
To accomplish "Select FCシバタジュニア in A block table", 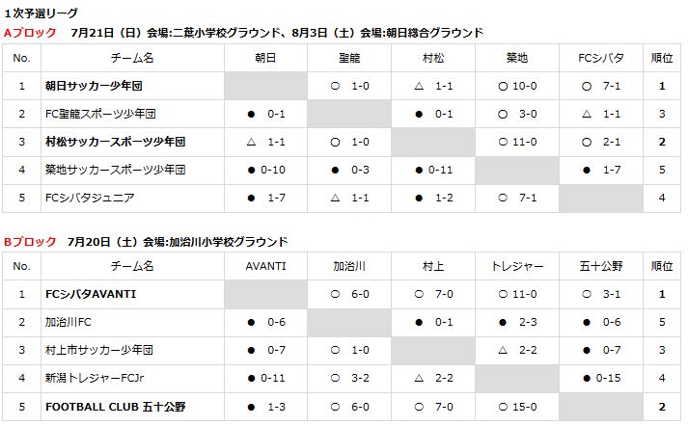I will click(x=90, y=198).
